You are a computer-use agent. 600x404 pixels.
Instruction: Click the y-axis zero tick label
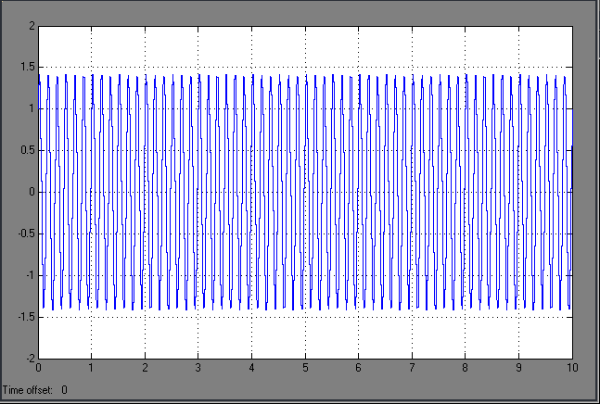32,192
